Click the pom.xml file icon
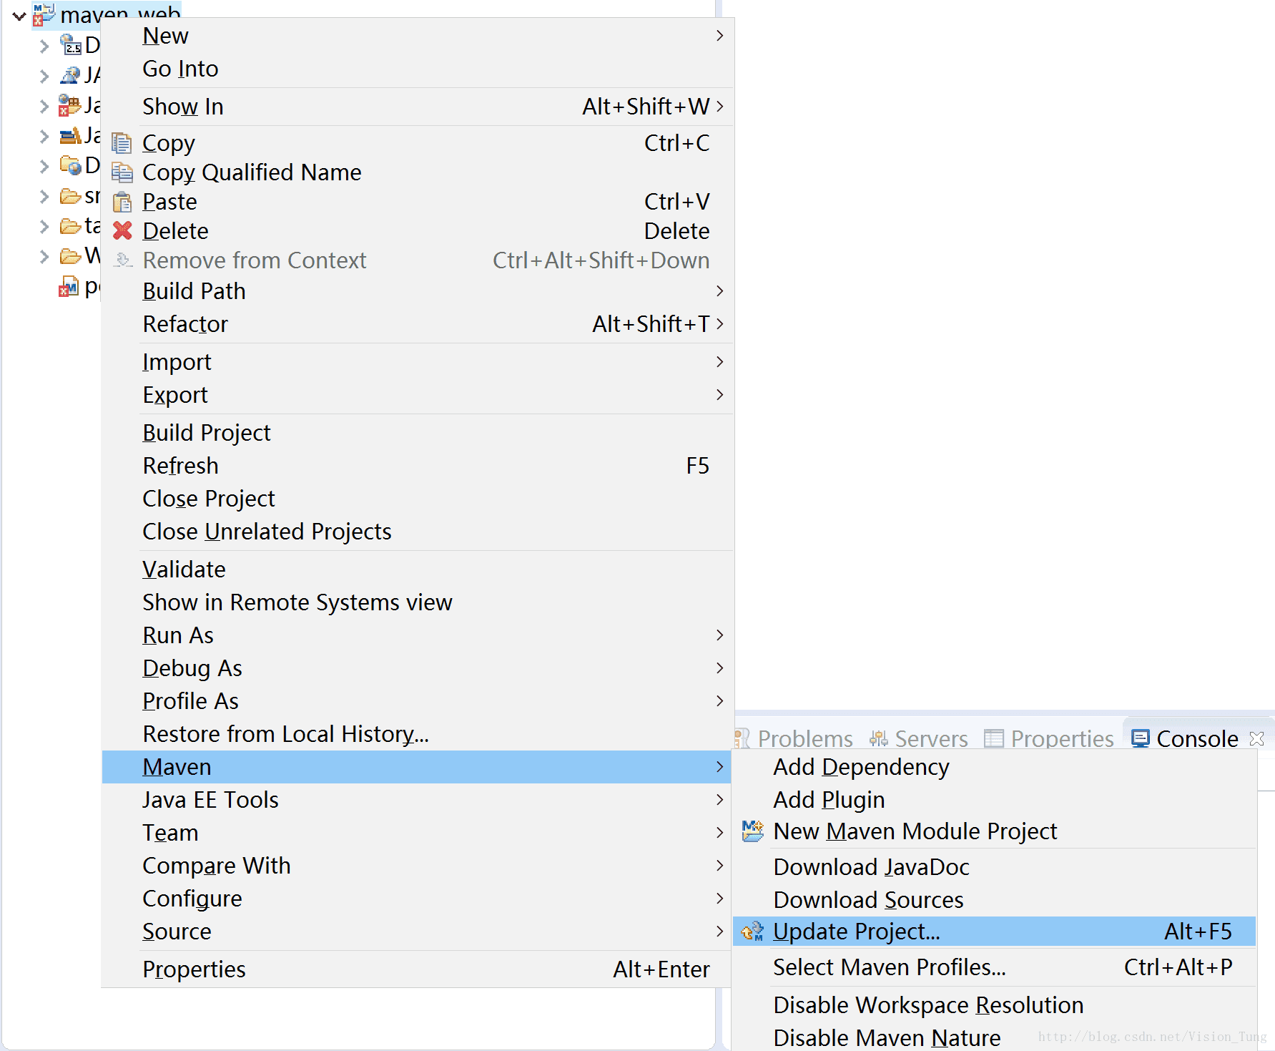The width and height of the screenshot is (1275, 1051). pos(69,287)
